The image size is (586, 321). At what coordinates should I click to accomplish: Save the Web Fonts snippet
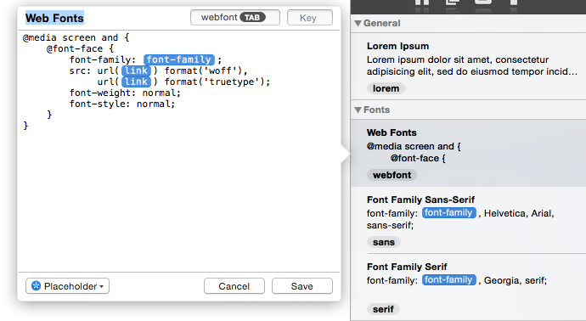[302, 286]
